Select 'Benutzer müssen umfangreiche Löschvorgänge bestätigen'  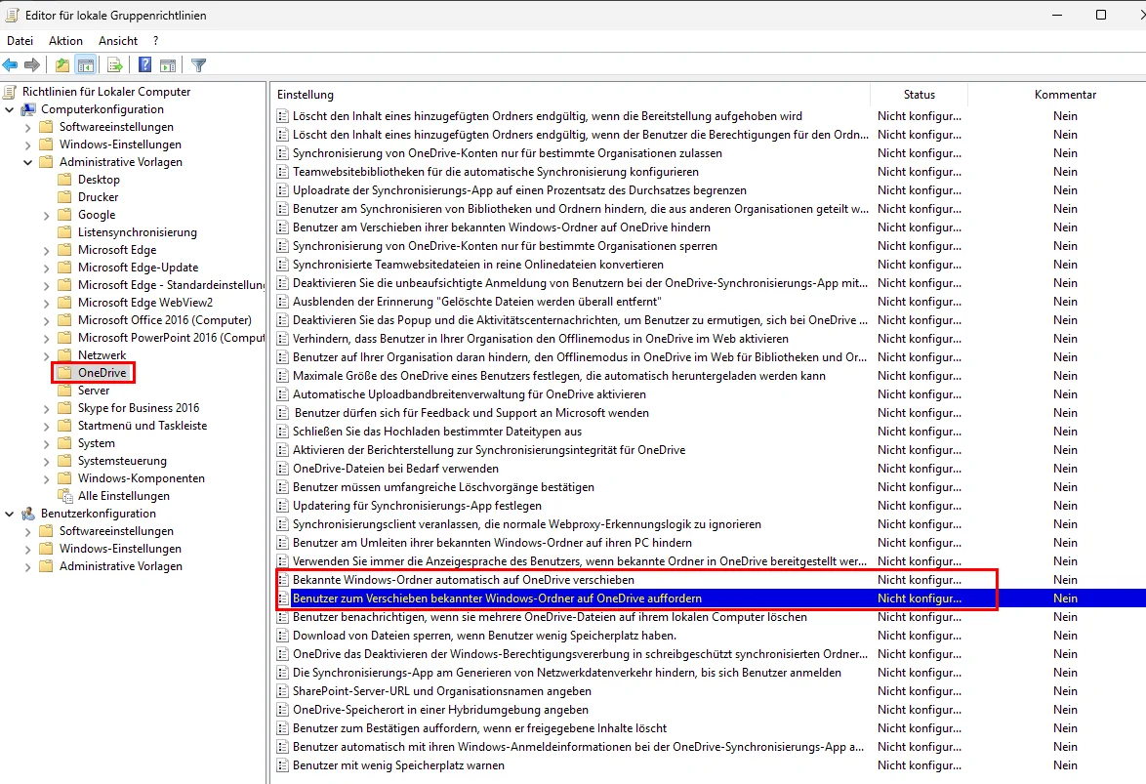point(443,487)
